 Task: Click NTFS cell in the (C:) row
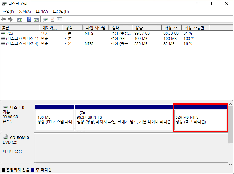pos(89,33)
